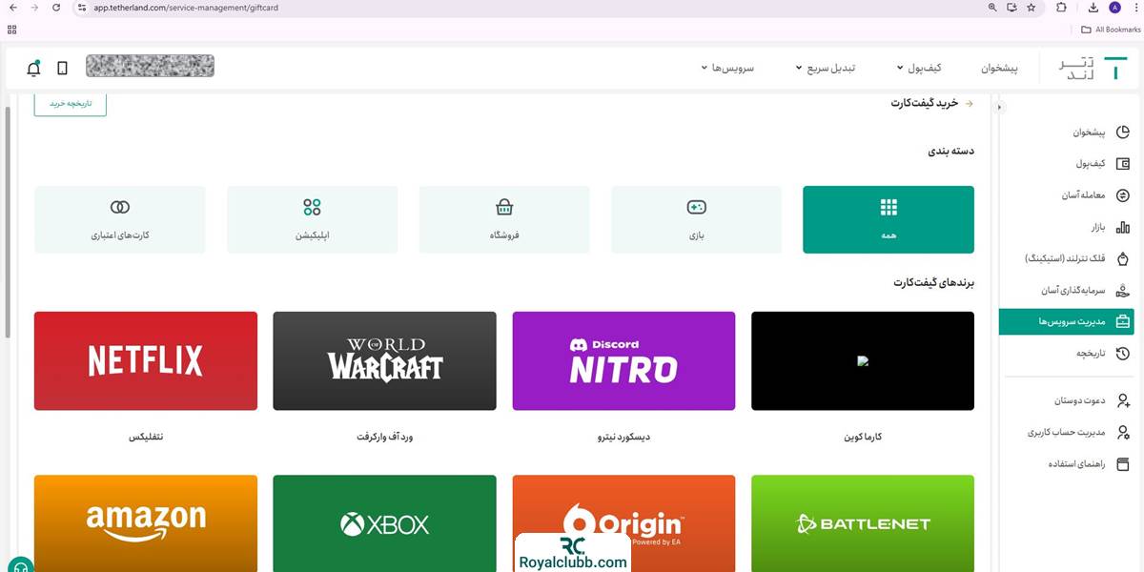Open the Amazon gift card
Screen dimensions: 1144x572
[146, 523]
